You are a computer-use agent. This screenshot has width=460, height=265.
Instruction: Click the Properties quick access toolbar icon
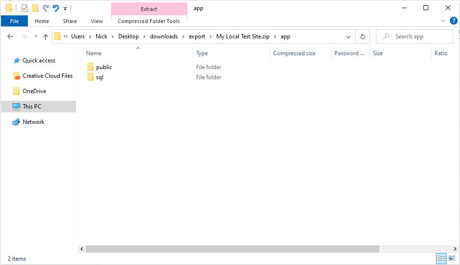(x=25, y=8)
